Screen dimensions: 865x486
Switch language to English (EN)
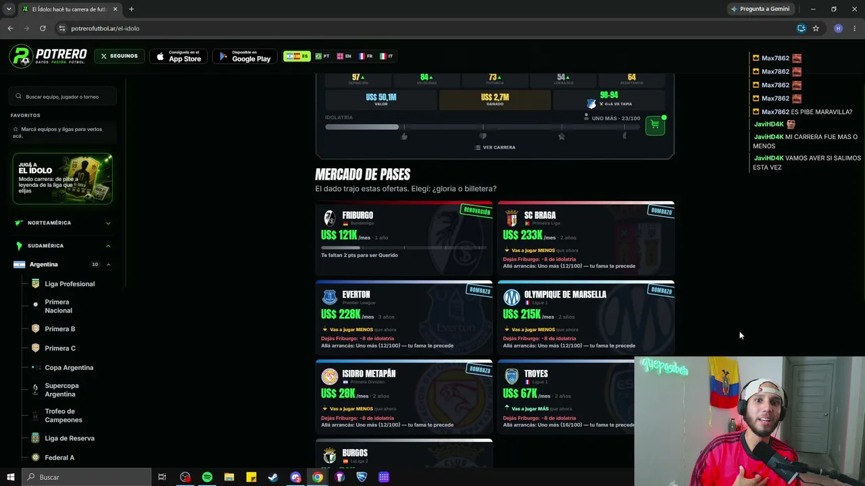(344, 56)
